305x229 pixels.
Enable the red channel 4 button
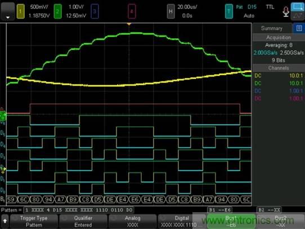pos(132,11)
